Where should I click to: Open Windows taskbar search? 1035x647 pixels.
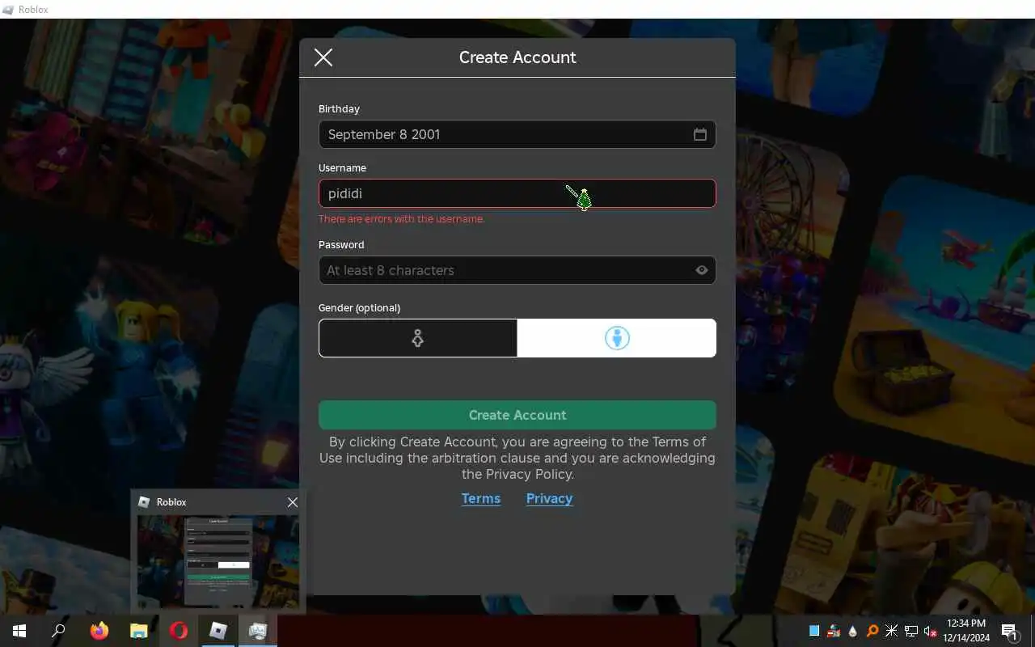pos(58,631)
